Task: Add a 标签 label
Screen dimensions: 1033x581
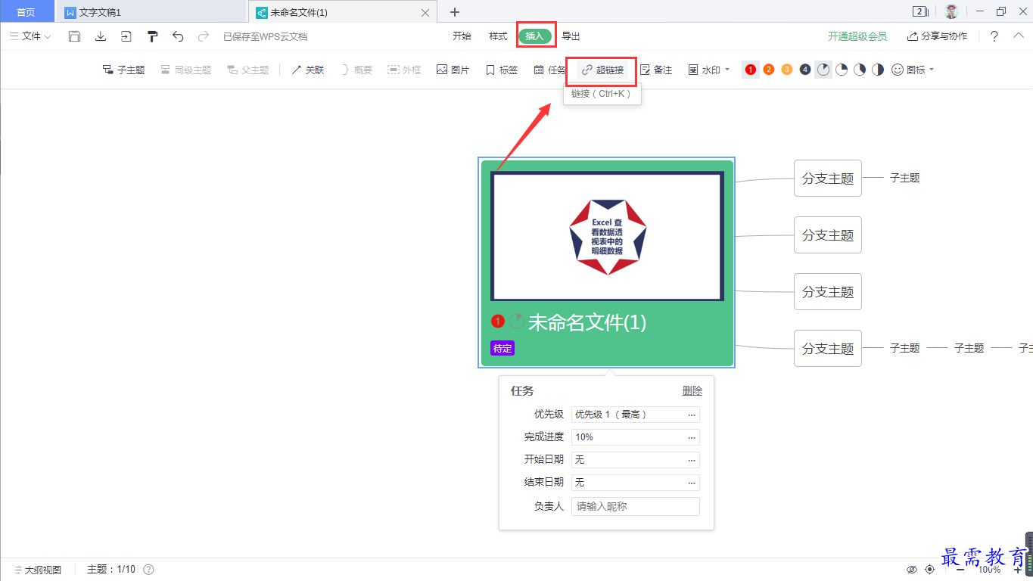Action: (502, 70)
